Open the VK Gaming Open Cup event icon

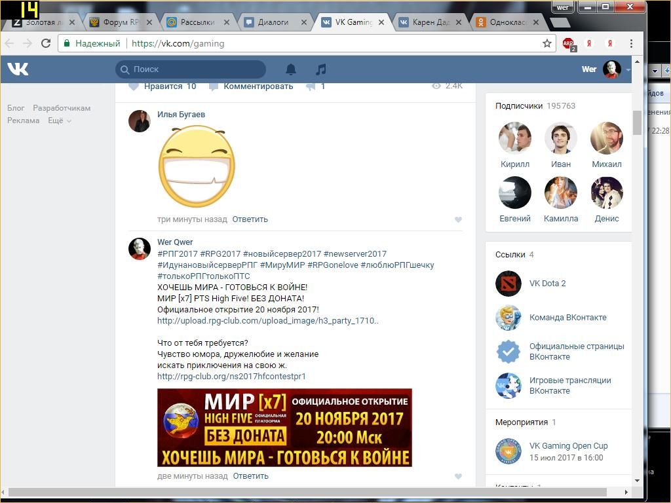508,451
